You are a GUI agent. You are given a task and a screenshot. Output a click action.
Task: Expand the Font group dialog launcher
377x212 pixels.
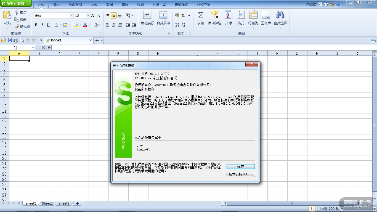click(100, 34)
